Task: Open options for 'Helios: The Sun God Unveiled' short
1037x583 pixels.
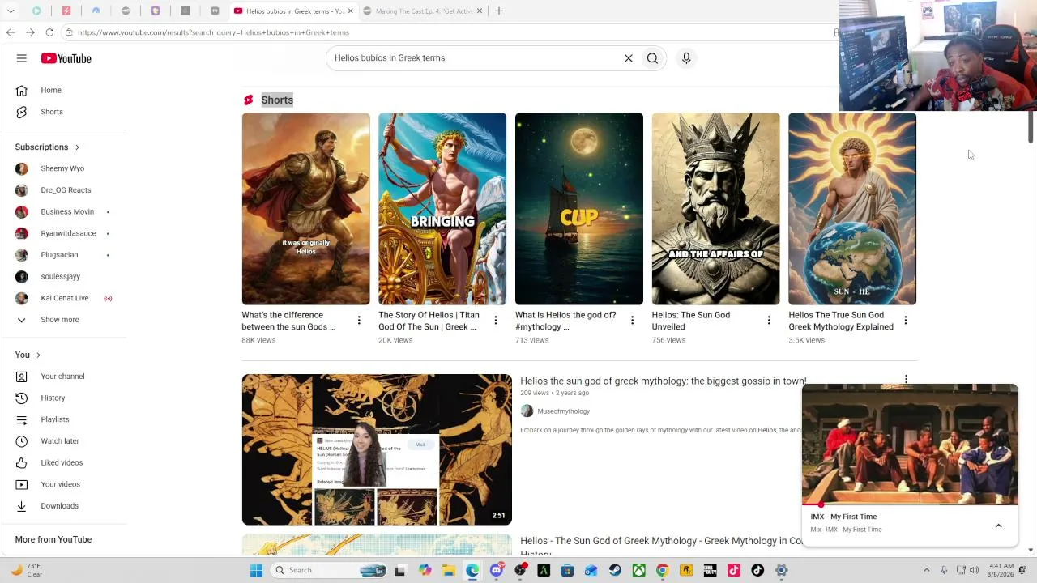Action: [x=769, y=321]
